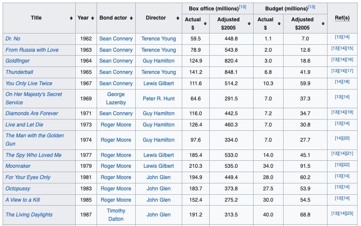Click the Ref(s) column header

click(x=342, y=18)
